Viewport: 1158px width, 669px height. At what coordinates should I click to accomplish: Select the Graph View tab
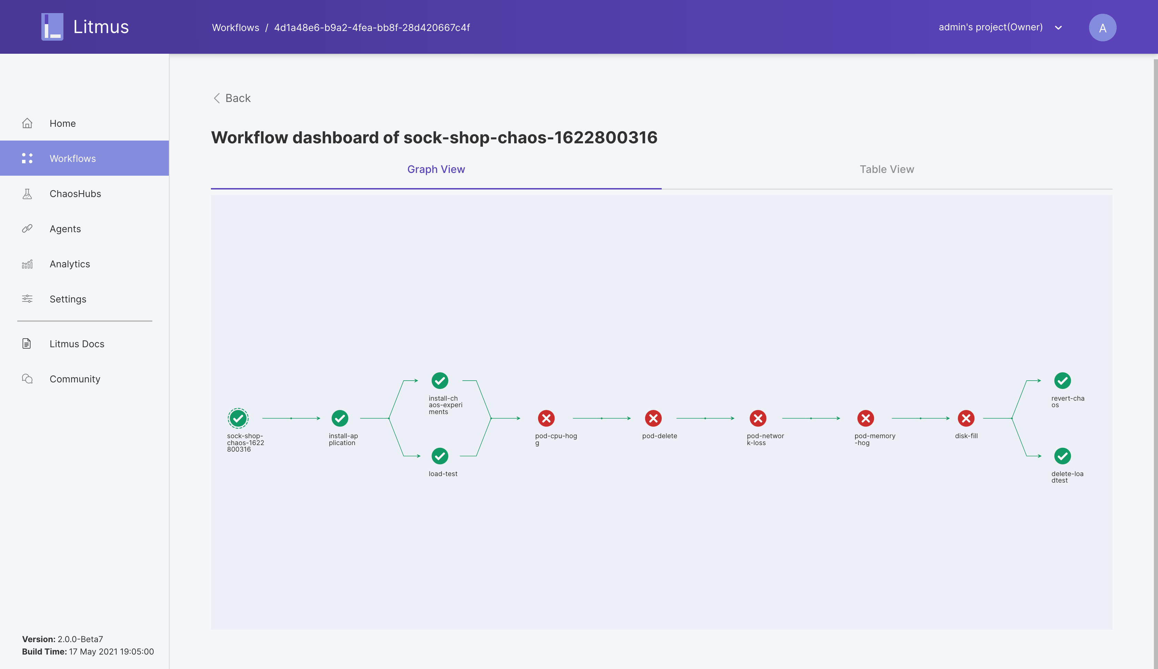(x=436, y=169)
